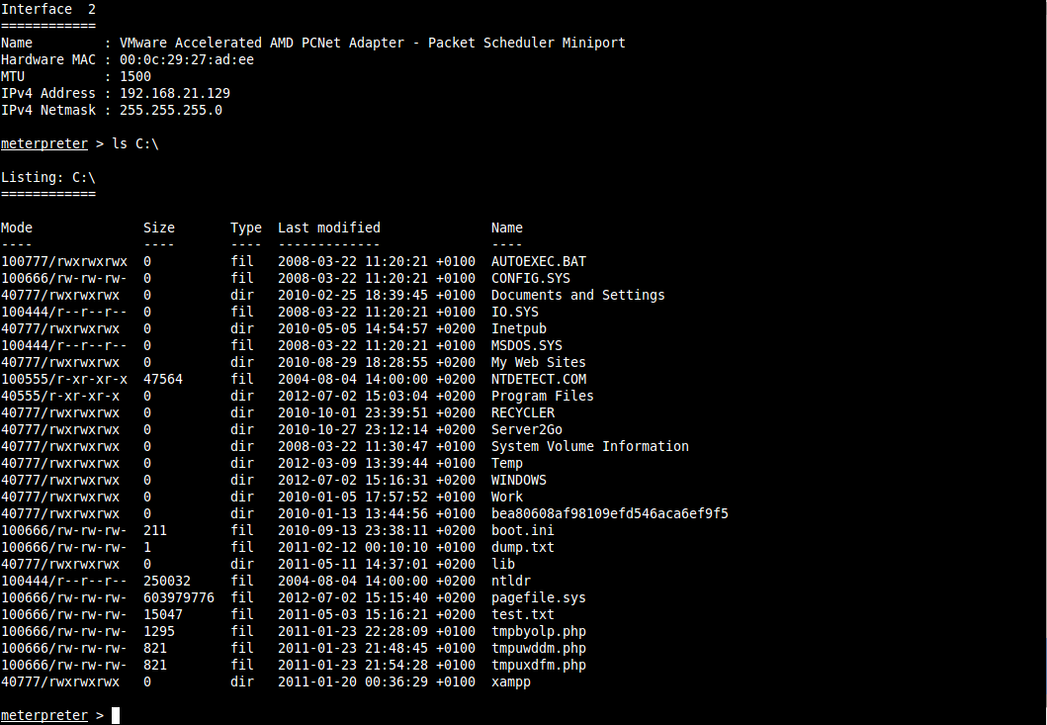Click the Size column header
The height and width of the screenshot is (725, 1047).
(x=159, y=228)
